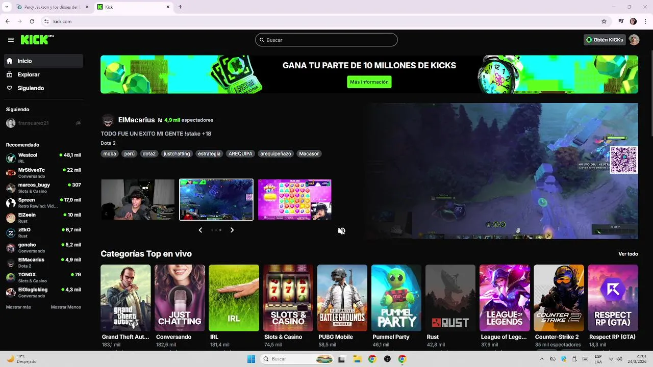Collapse list with Mostrar Menos

click(66, 307)
